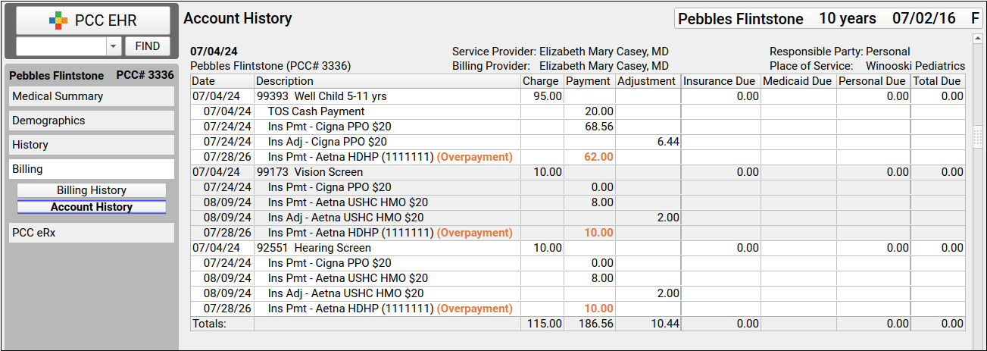Viewport: 987px width, 351px height.
Task: Open the PCC eRx section
Action: (92, 233)
